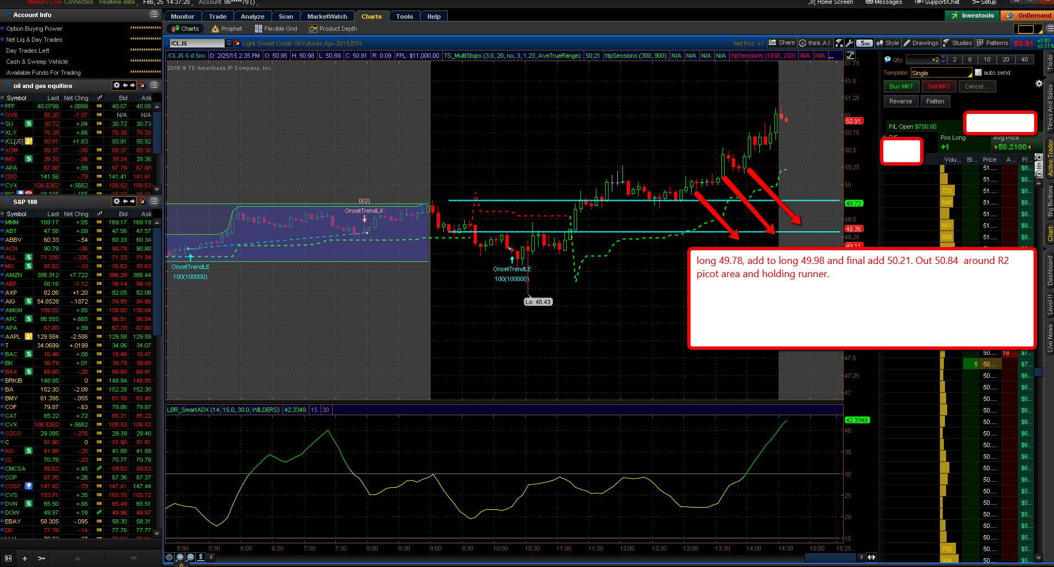Zoom in on the chart time axis
Image resolution: width=1054 pixels, height=567 pixels.
point(180,557)
